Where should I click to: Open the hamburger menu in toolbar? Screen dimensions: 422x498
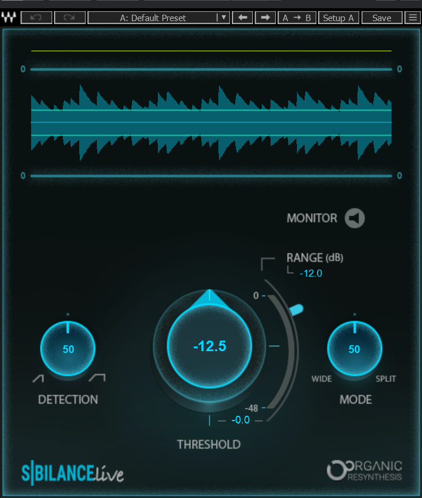click(413, 18)
